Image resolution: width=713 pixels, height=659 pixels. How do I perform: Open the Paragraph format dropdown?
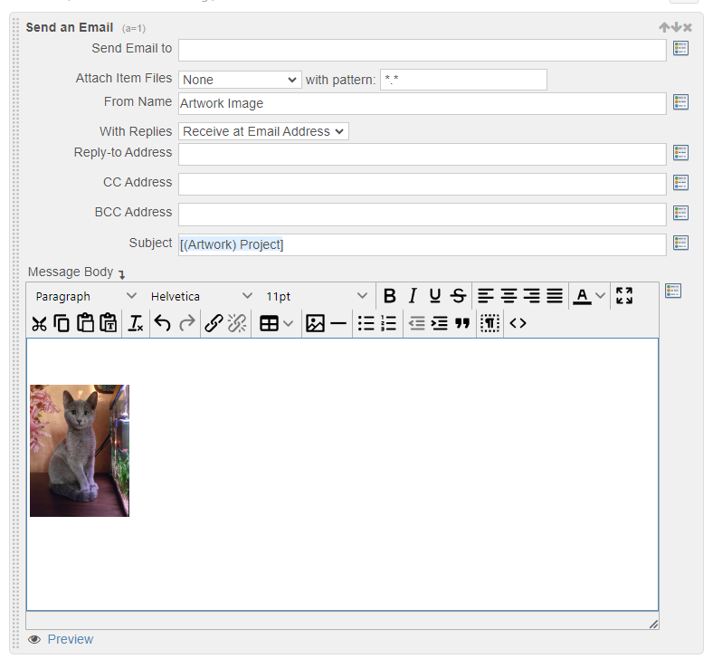(x=85, y=296)
